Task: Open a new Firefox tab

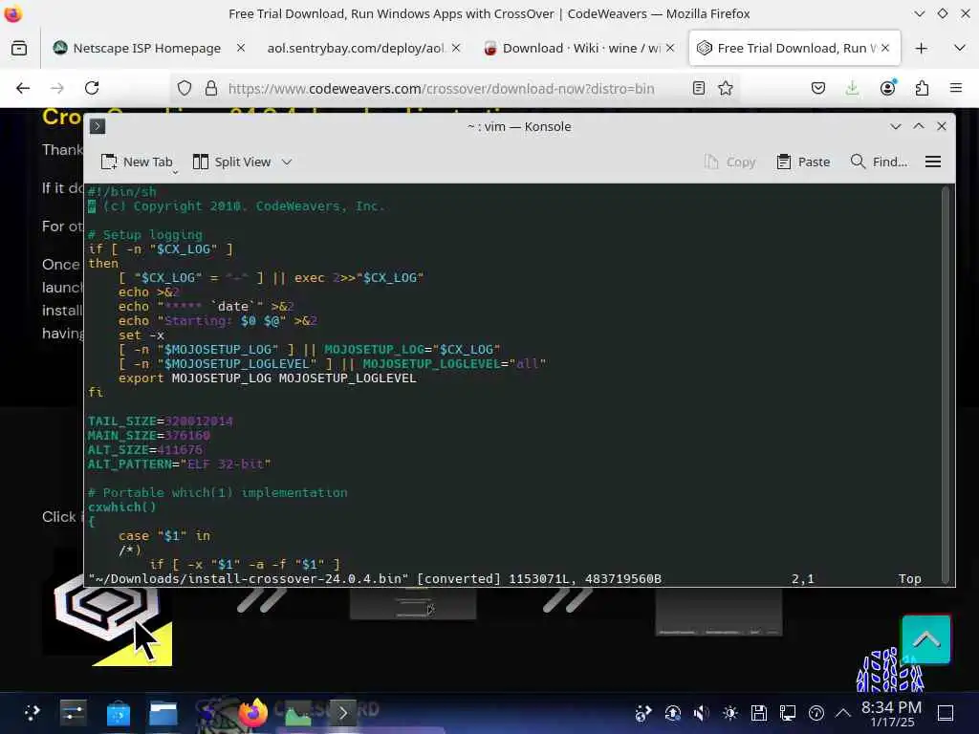Action: (x=921, y=48)
